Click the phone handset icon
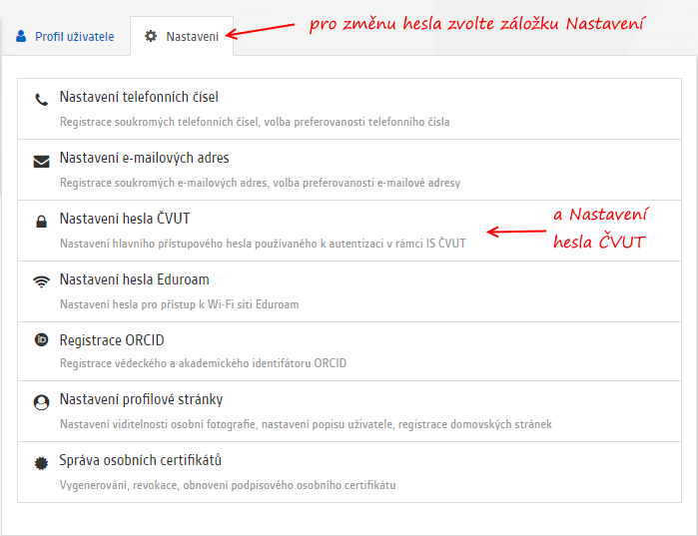This screenshot has width=698, height=536. pos(41,100)
